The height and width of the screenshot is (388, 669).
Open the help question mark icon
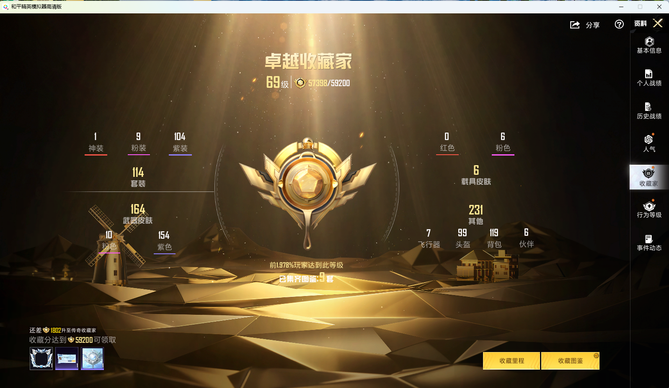point(619,25)
